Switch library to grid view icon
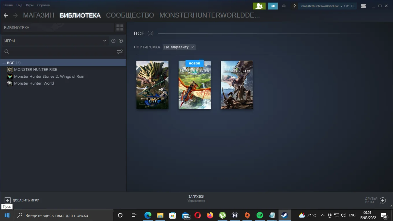 119,28
